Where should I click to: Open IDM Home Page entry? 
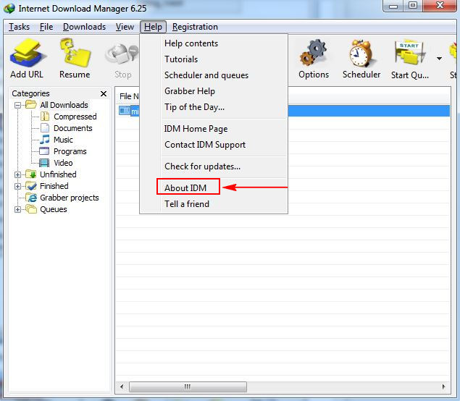214,129
